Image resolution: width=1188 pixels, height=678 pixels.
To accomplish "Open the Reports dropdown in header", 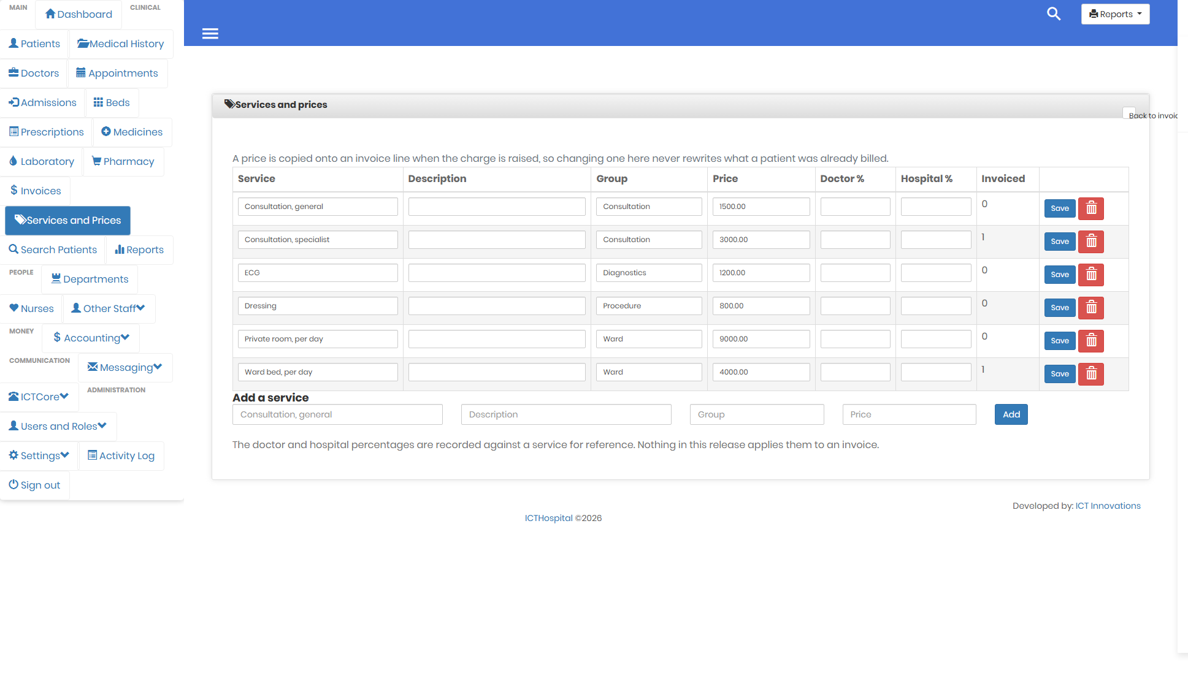I will (1115, 14).
